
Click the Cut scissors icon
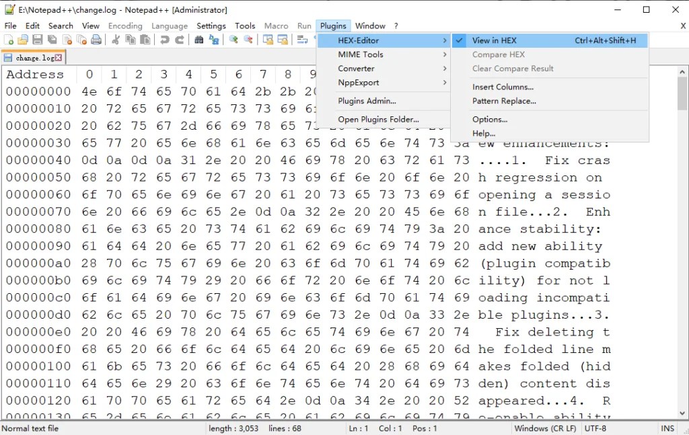[116, 40]
